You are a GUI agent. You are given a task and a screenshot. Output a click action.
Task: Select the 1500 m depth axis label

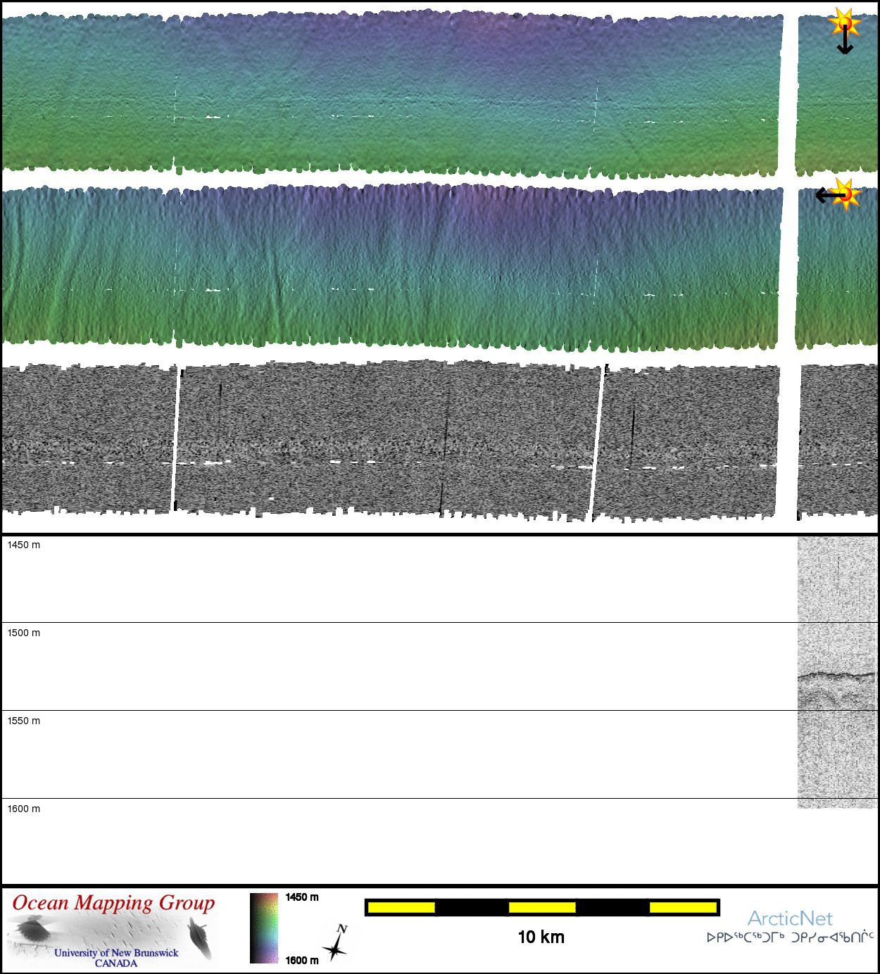click(x=24, y=633)
